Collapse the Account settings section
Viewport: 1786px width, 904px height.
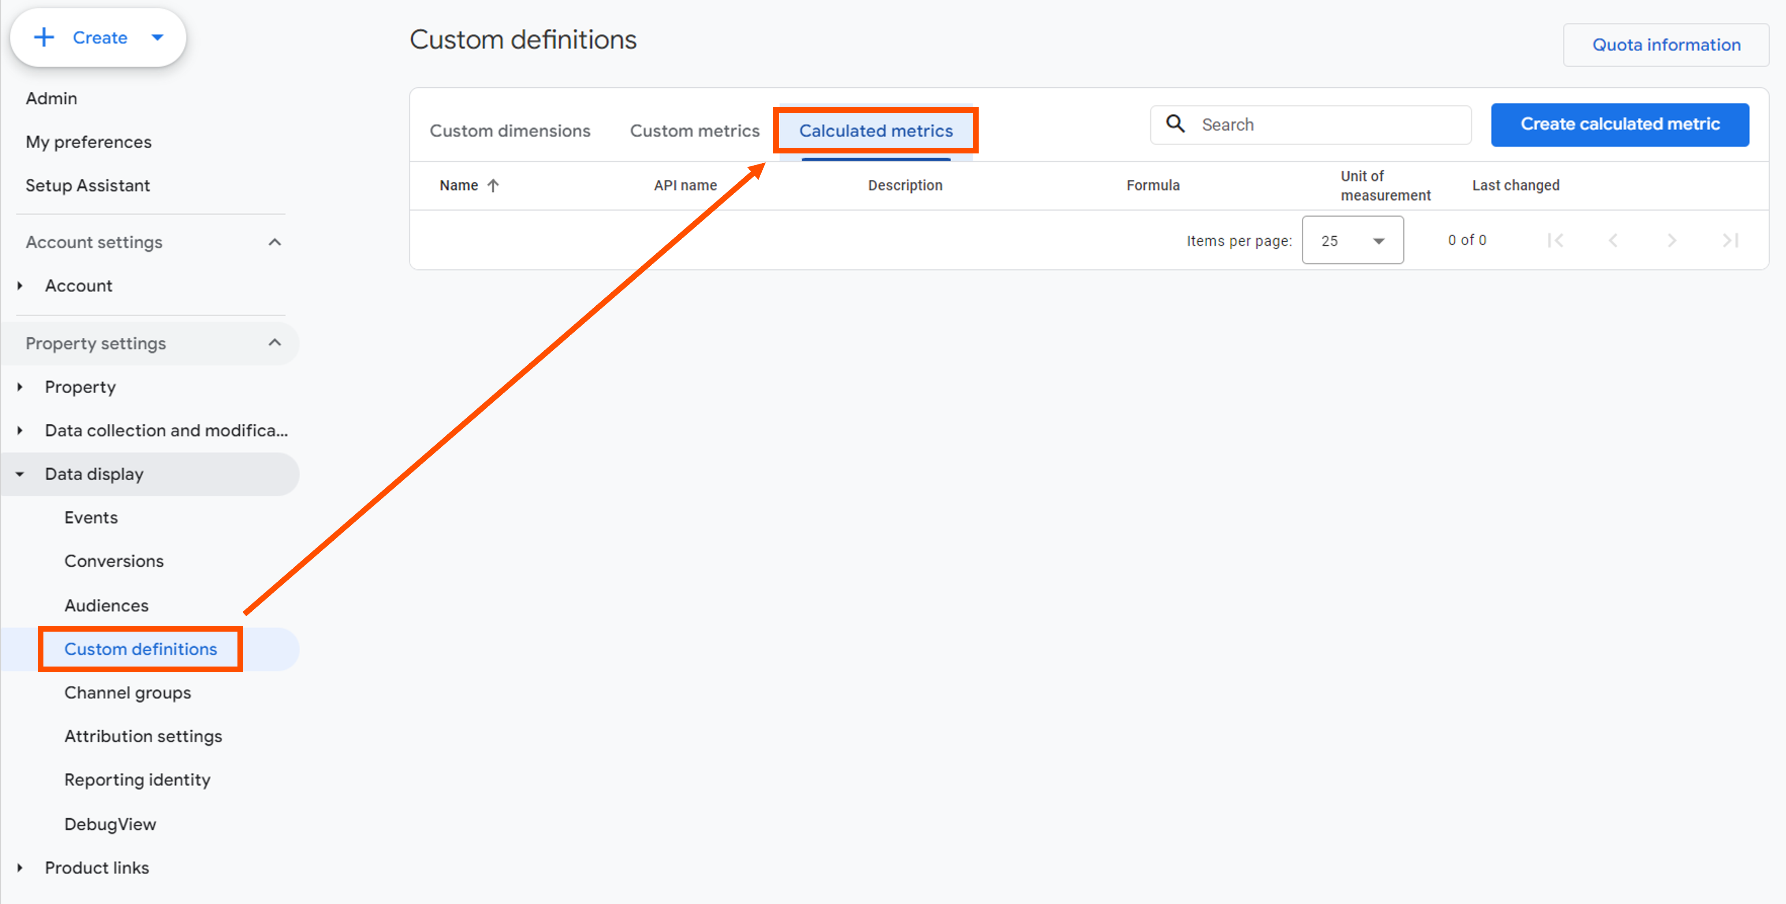(x=274, y=242)
